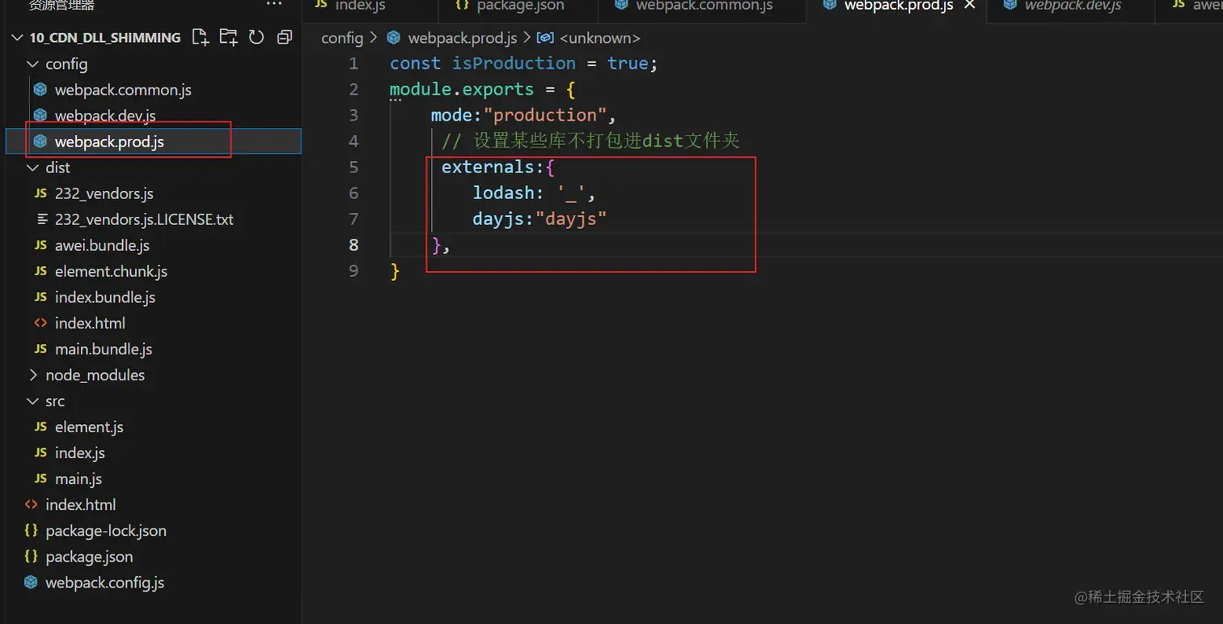Image resolution: width=1223 pixels, height=624 pixels.
Task: Click the JS icon beside awei.bundle.js
Action: pos(40,245)
